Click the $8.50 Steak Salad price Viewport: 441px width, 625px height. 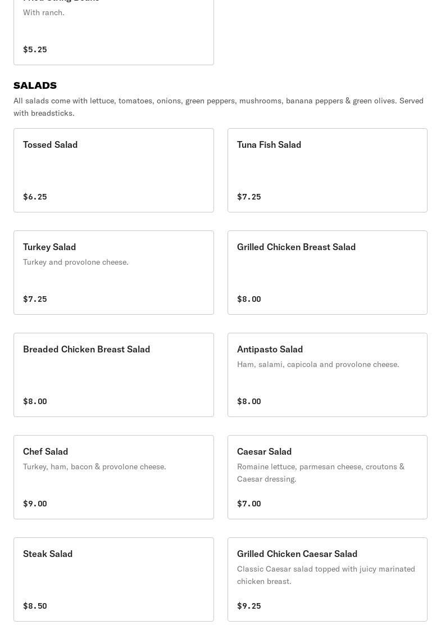click(x=35, y=606)
